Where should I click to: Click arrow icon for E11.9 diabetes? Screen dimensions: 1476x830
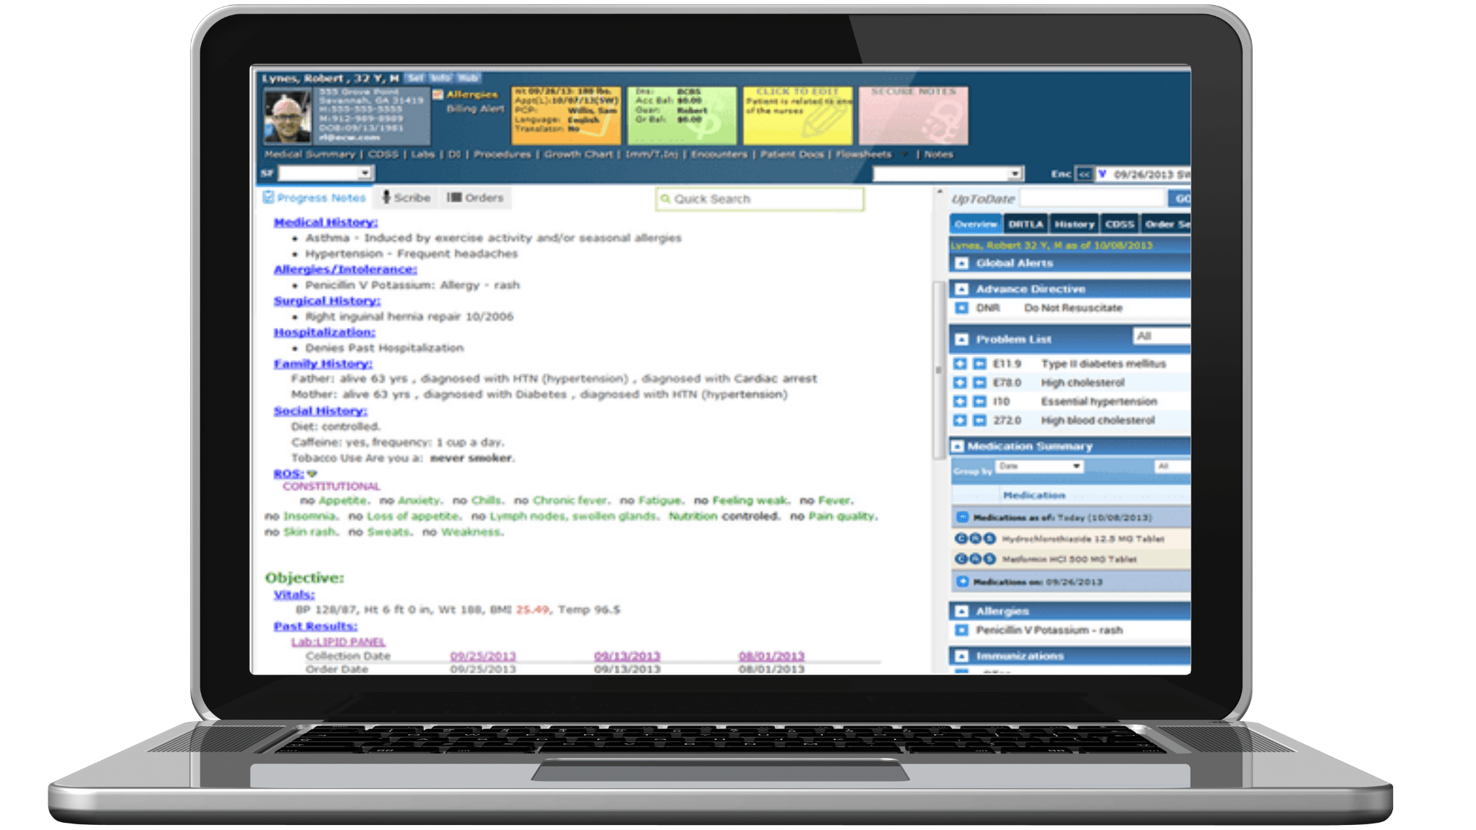(x=979, y=363)
